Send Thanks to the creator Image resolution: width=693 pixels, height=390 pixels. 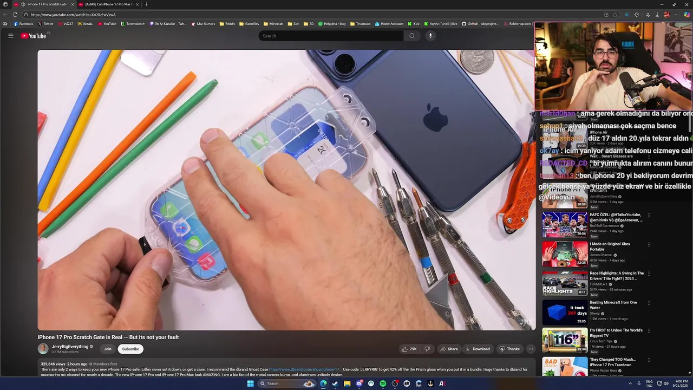tap(509, 349)
